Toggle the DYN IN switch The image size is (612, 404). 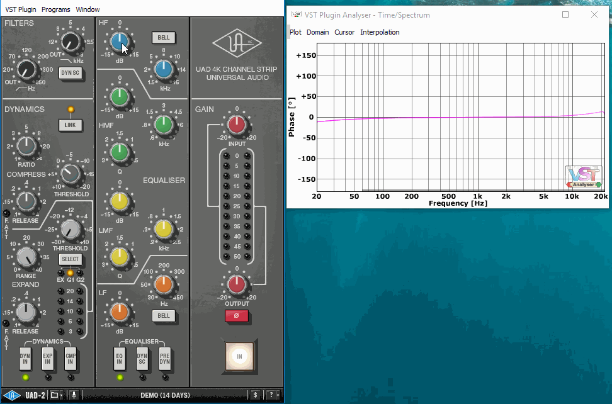[x=25, y=359]
